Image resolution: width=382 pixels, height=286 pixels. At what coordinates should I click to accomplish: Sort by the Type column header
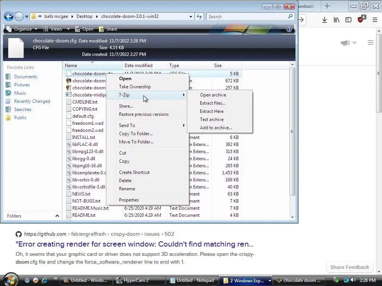(189, 66)
